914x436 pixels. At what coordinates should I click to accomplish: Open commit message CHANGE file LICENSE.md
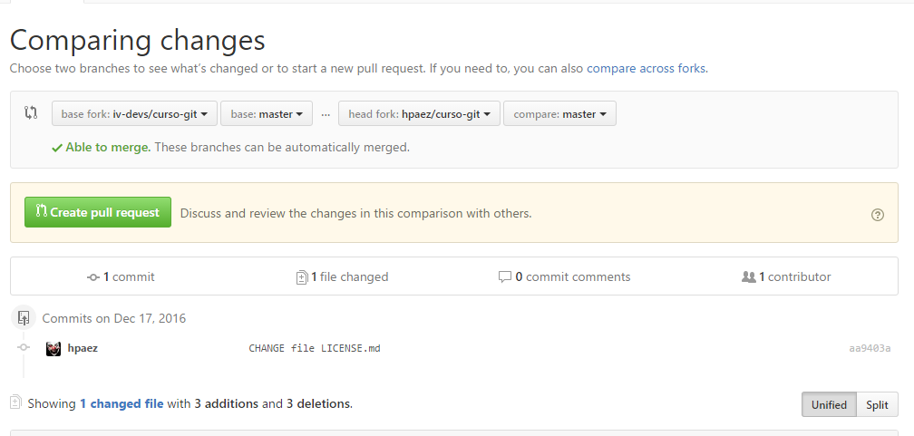pos(315,349)
